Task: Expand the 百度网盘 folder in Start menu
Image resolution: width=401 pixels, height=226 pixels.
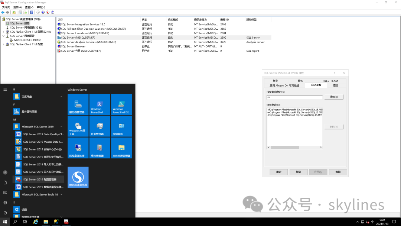Action: [x=38, y=97]
